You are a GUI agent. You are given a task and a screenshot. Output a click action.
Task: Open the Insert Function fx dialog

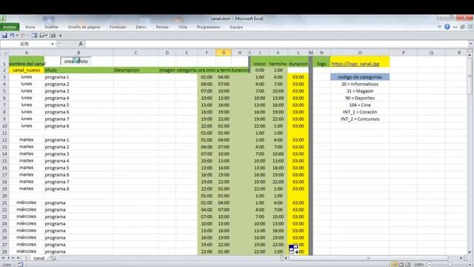(x=81, y=44)
